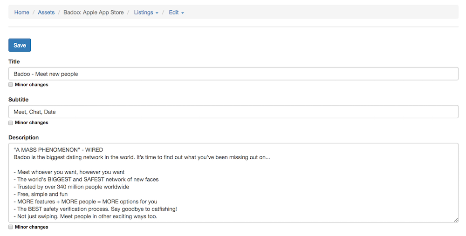Open the Assets breadcrumb link
The height and width of the screenshot is (236, 466).
click(x=46, y=13)
